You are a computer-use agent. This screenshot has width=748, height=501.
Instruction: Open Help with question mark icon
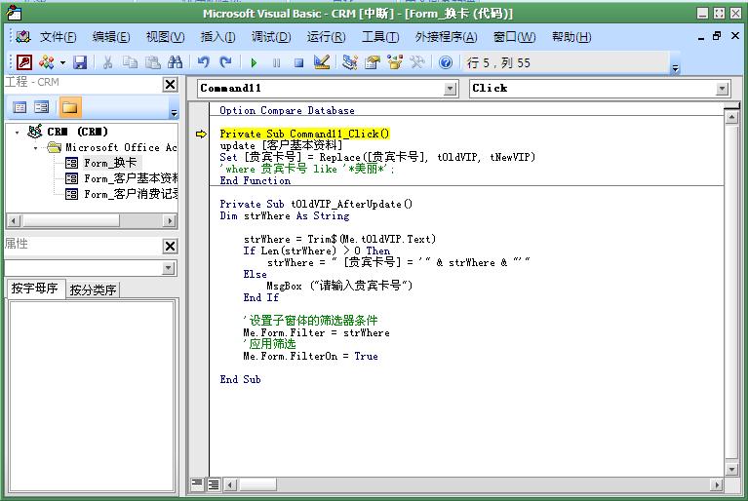446,62
